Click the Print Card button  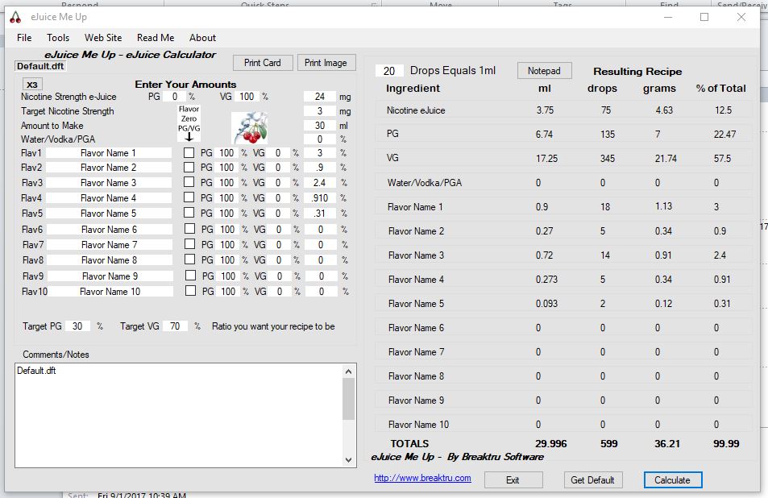tap(263, 63)
